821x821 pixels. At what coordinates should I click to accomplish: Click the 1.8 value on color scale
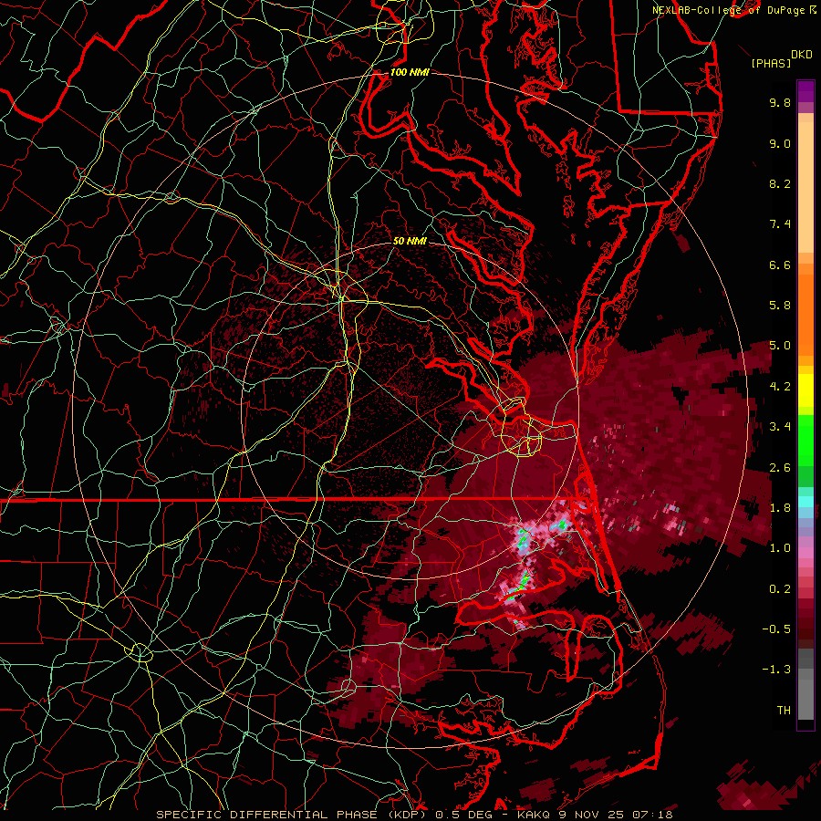[780, 508]
